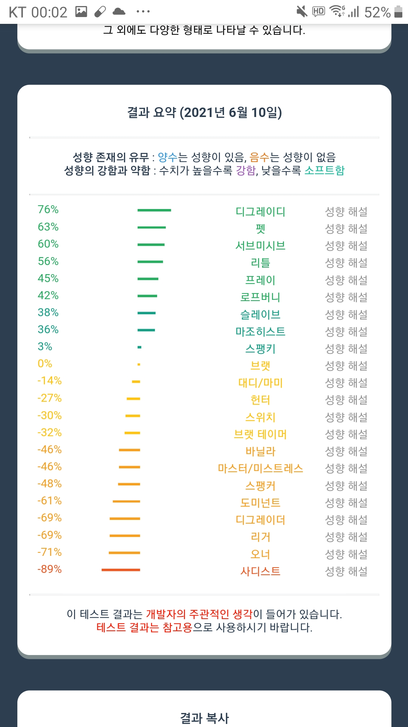Open 성향 해설 for 스위치

click(346, 417)
